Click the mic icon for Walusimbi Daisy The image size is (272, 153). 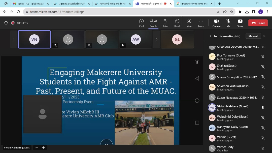coord(263,118)
